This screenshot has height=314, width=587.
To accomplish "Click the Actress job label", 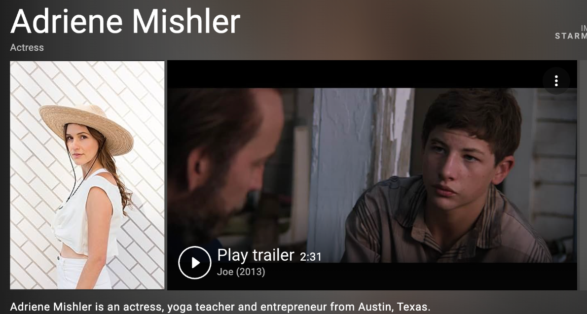I will (x=27, y=47).
